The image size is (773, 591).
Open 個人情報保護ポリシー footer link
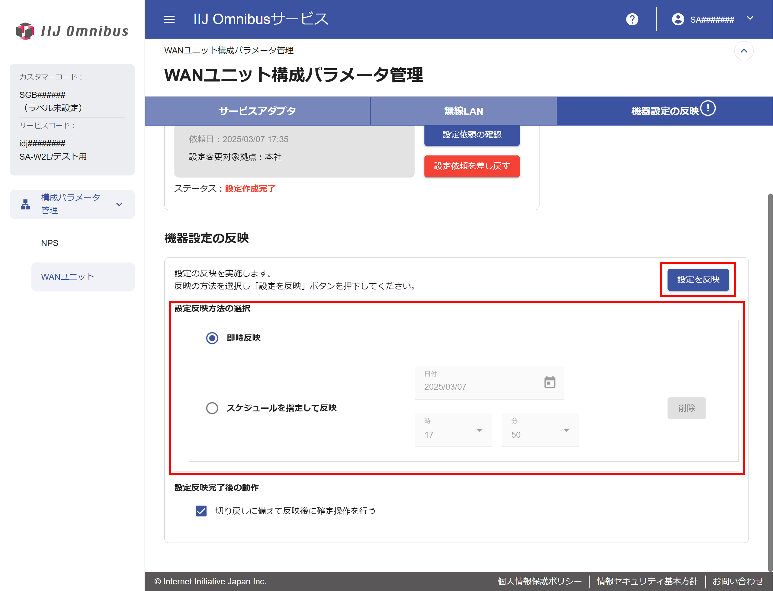coord(539,581)
